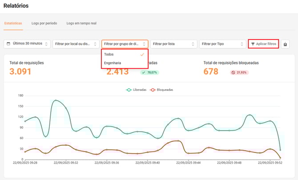
Task: Expand Filtrar por local ou dispositivo dropdown
Action: click(76, 44)
